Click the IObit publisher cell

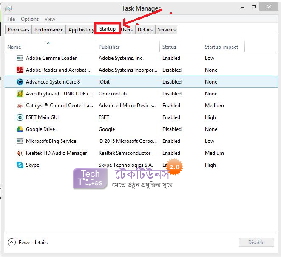104,82
